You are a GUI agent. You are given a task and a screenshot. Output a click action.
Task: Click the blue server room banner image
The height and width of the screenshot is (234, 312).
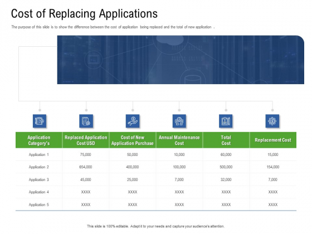click(x=181, y=60)
